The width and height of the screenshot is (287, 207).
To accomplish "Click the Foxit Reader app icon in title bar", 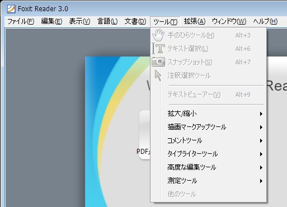I will click(x=11, y=9).
